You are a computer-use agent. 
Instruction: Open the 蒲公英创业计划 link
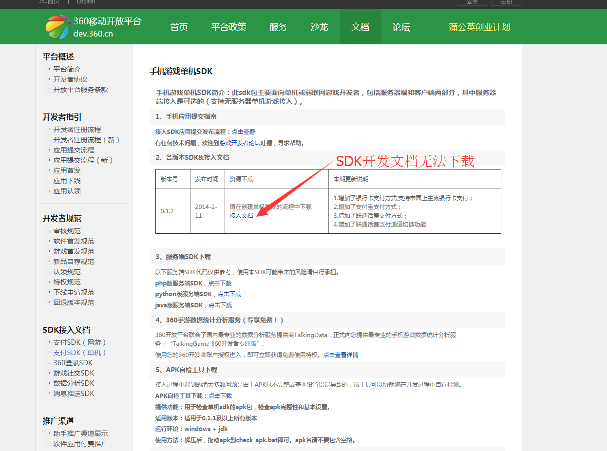[x=479, y=27]
